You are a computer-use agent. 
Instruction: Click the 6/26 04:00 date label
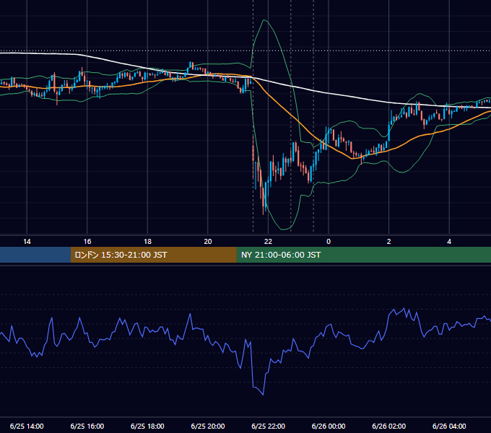(x=449, y=426)
